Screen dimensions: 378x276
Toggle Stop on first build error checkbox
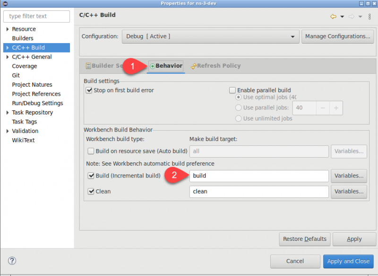89,90
